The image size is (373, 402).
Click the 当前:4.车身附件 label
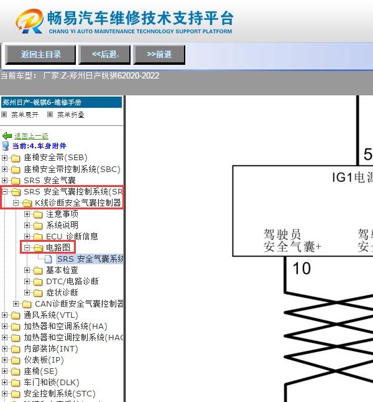(39, 146)
